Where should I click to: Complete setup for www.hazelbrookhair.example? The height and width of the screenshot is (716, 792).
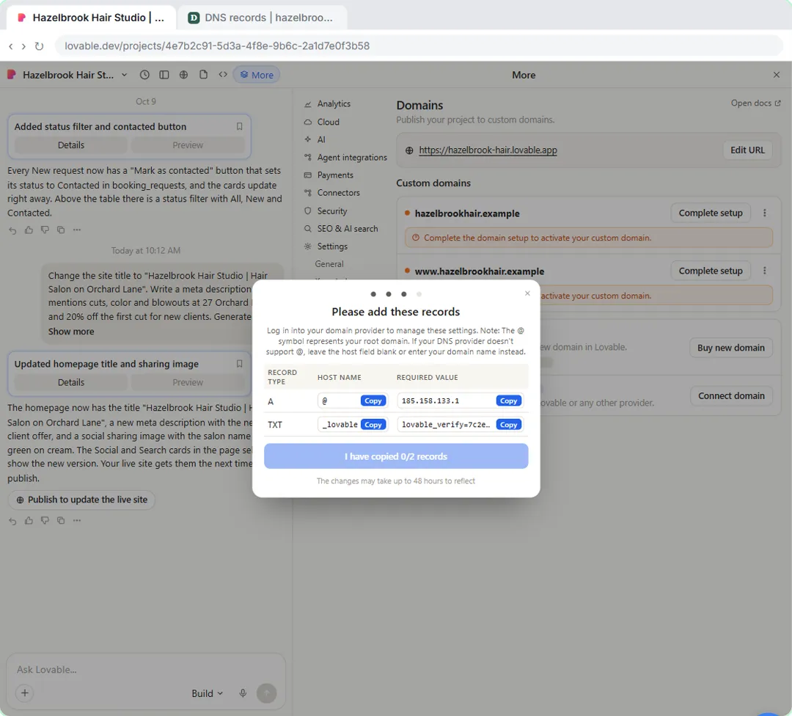click(711, 271)
